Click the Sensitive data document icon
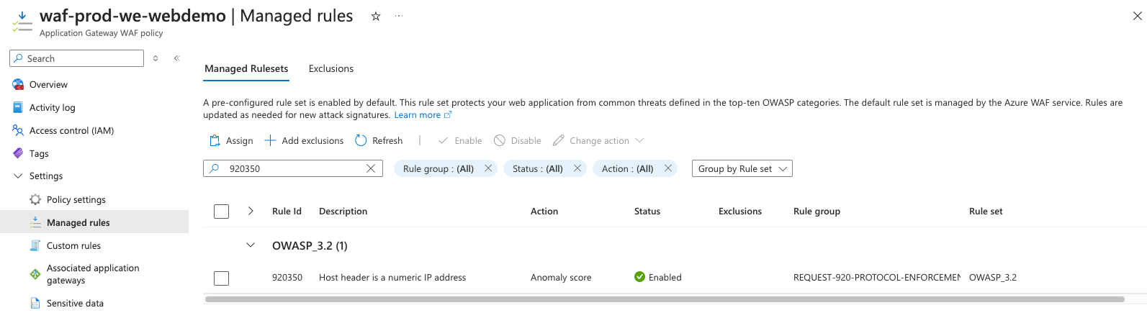The height and width of the screenshot is (318, 1147). [35, 303]
